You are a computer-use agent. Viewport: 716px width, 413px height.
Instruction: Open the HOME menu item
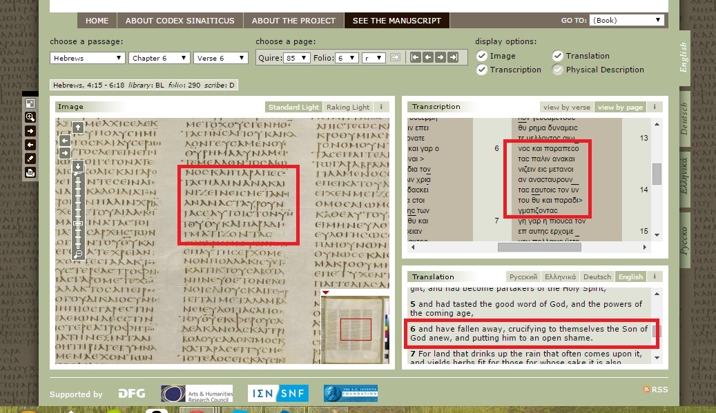click(x=97, y=21)
